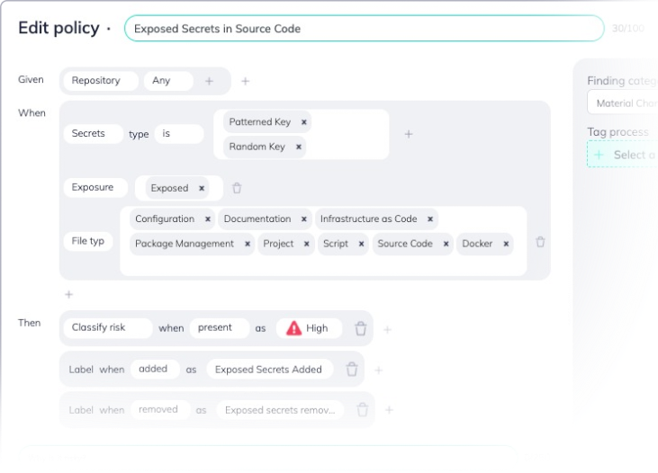Click the Select a tag process button
Screen dimensions: 658x473
tap(625, 155)
